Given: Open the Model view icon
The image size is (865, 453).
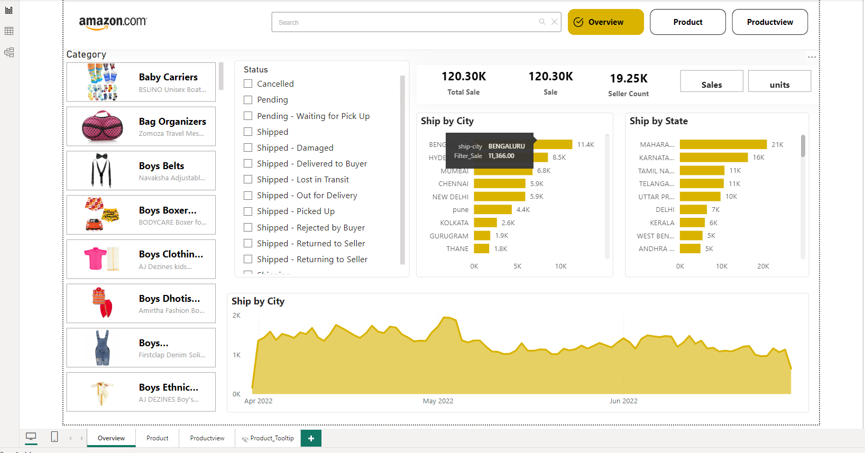Looking at the screenshot, I should [x=9, y=52].
